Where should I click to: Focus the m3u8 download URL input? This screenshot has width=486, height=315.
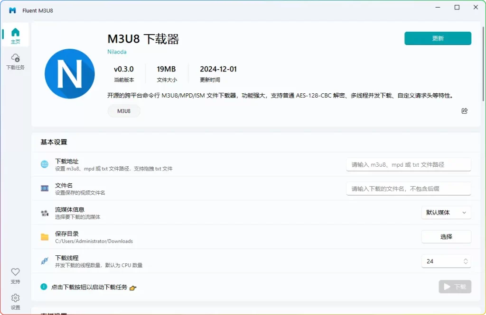(408, 164)
